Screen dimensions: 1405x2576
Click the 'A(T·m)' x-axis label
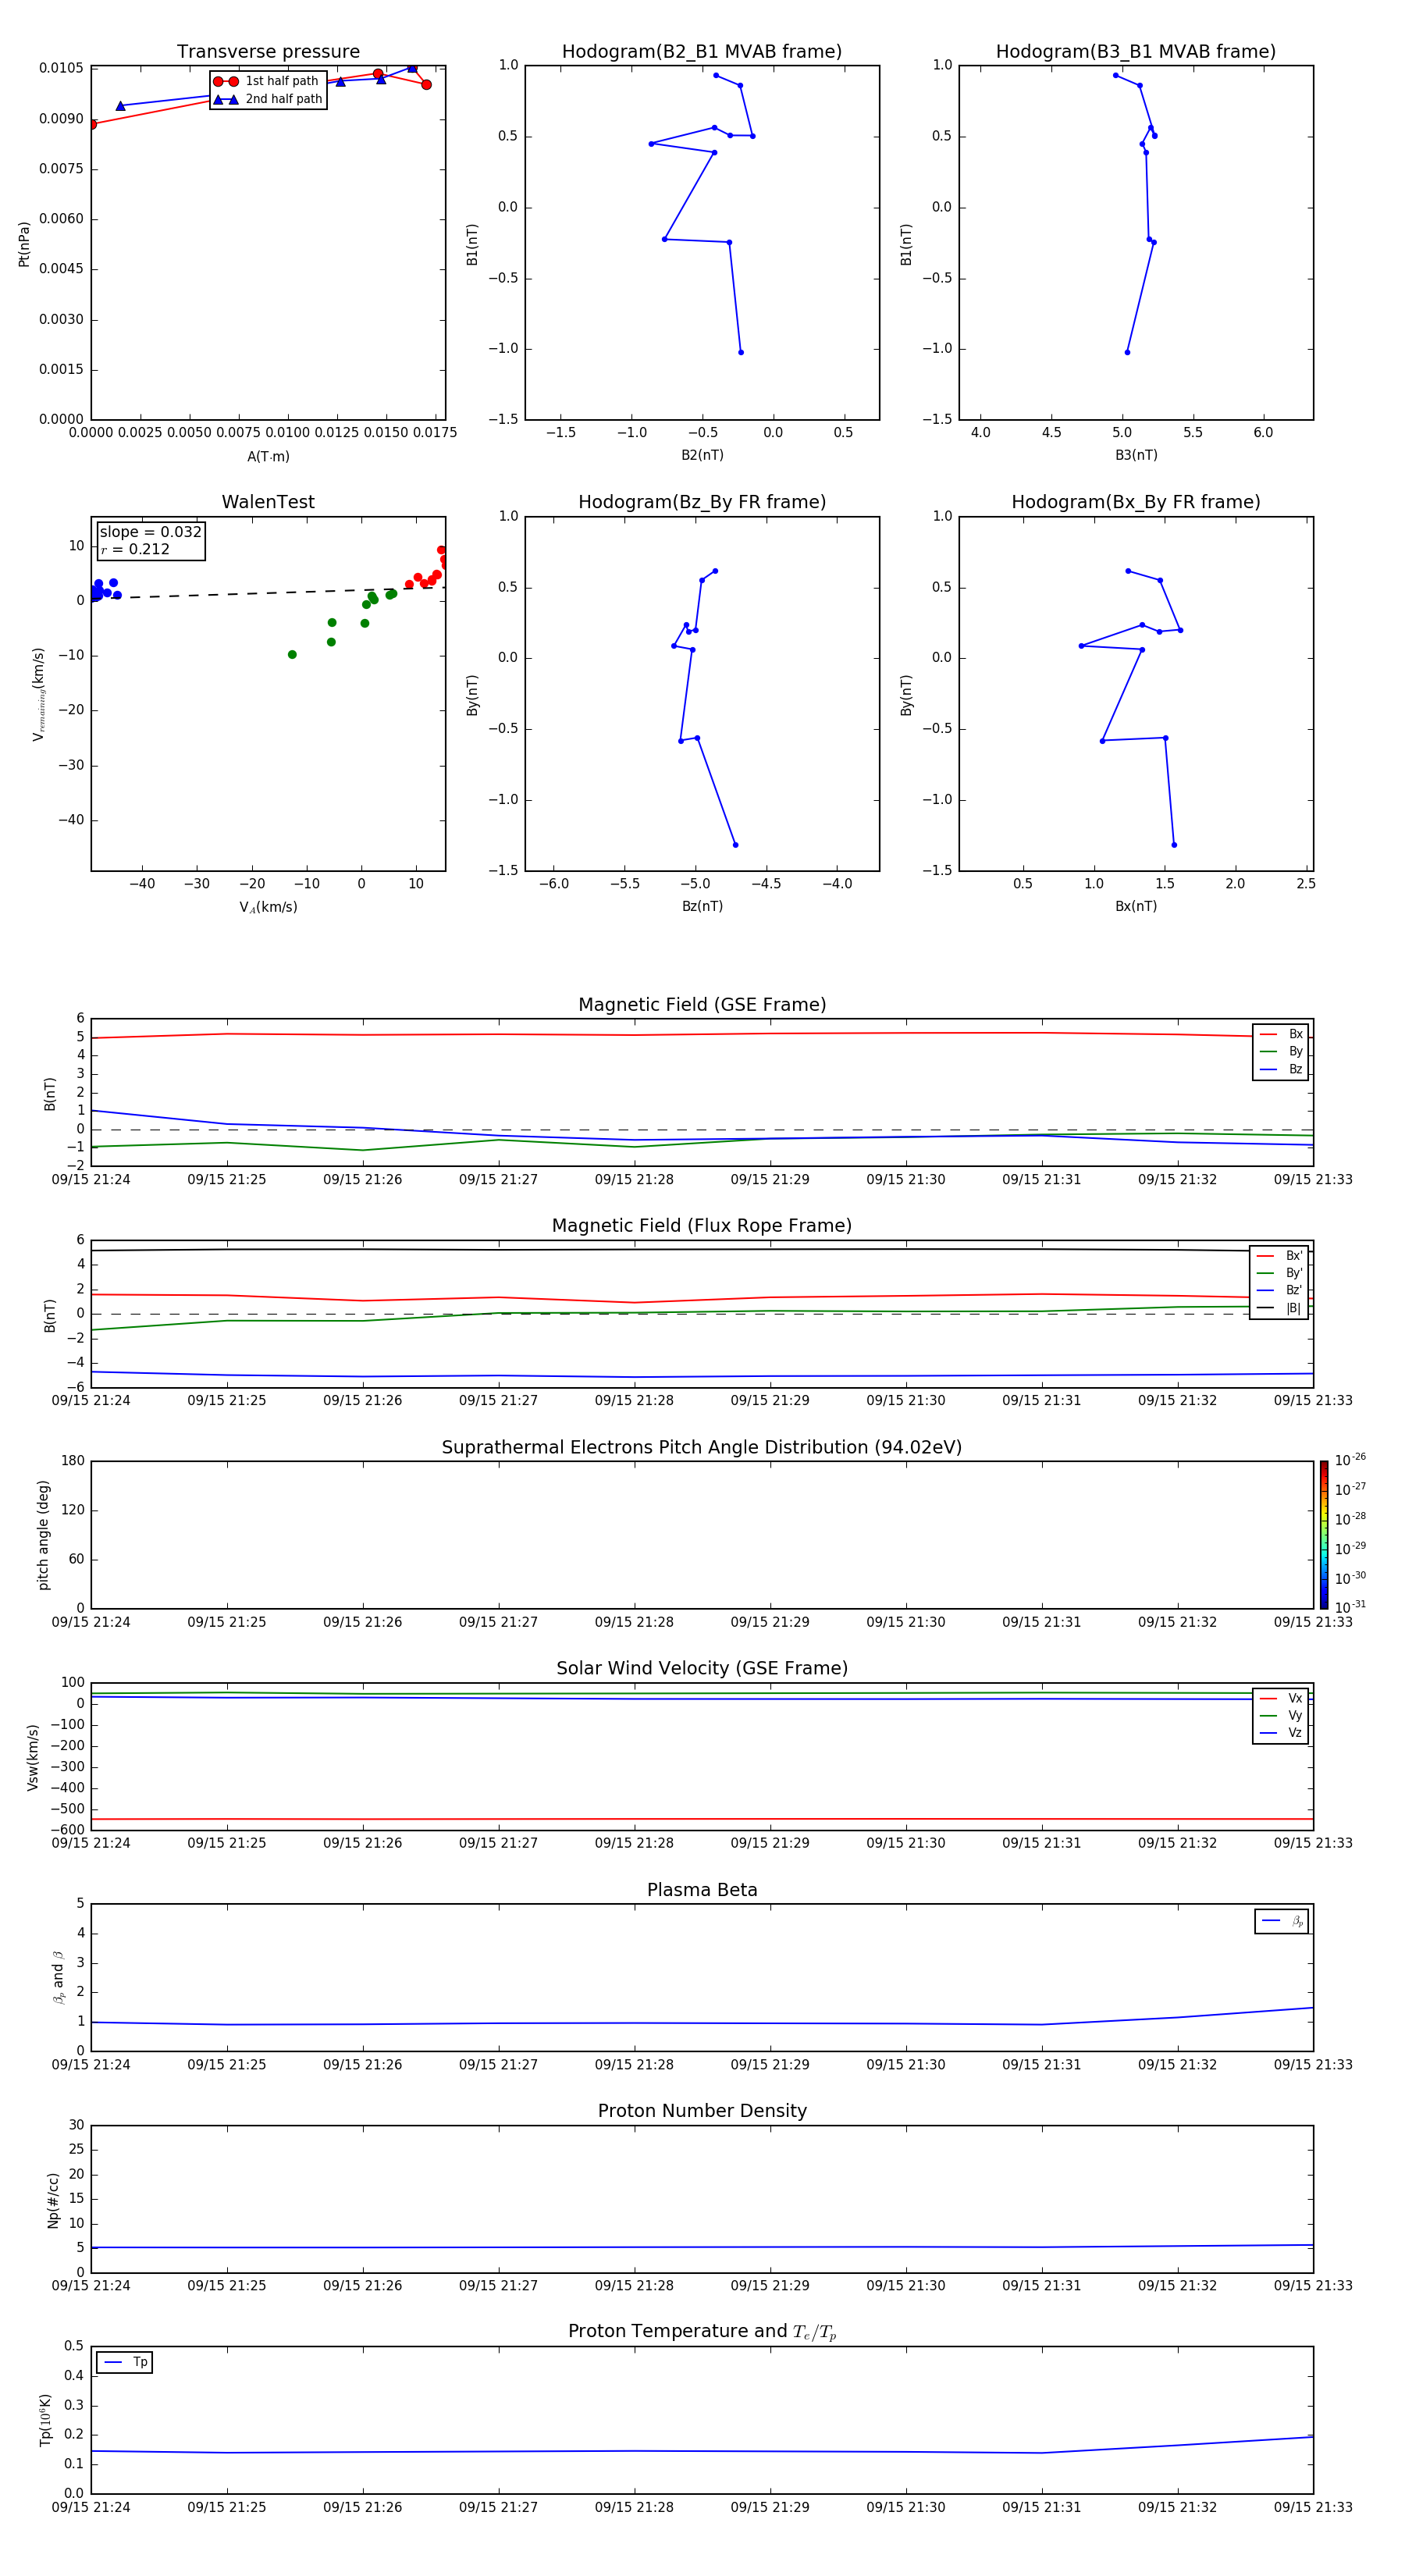coord(268,457)
